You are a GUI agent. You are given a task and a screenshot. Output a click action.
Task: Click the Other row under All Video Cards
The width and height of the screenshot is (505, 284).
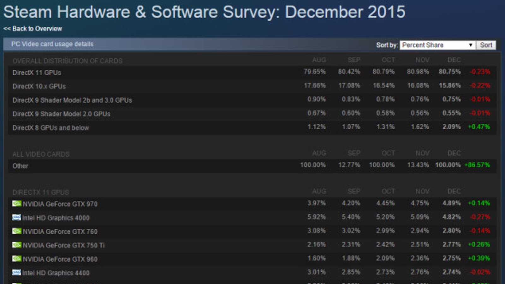click(252, 166)
